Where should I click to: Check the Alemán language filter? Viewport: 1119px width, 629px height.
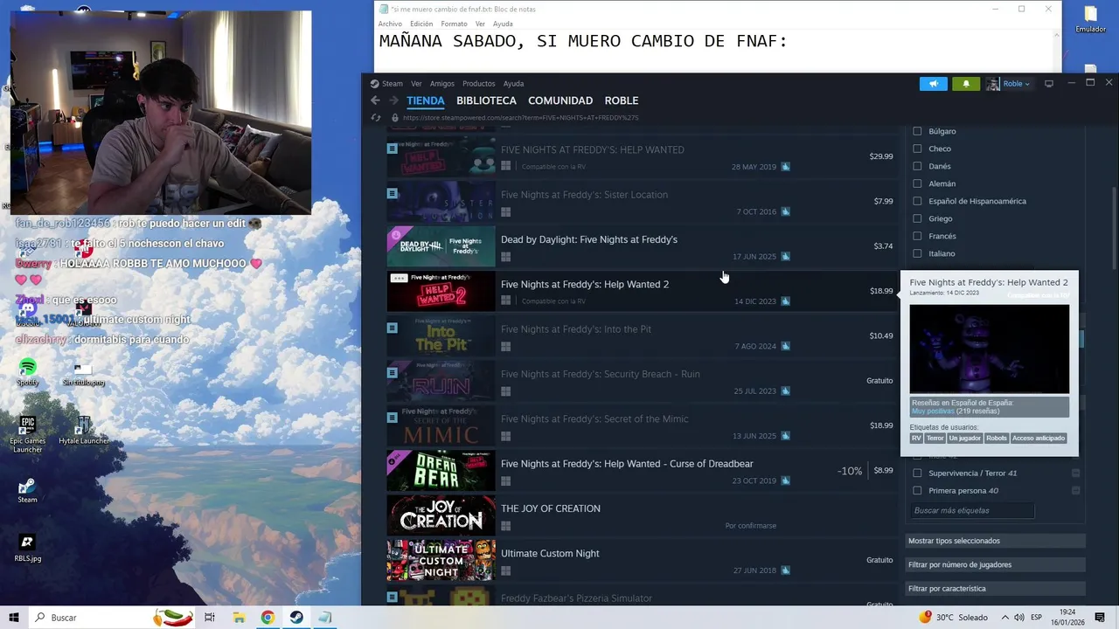point(917,183)
